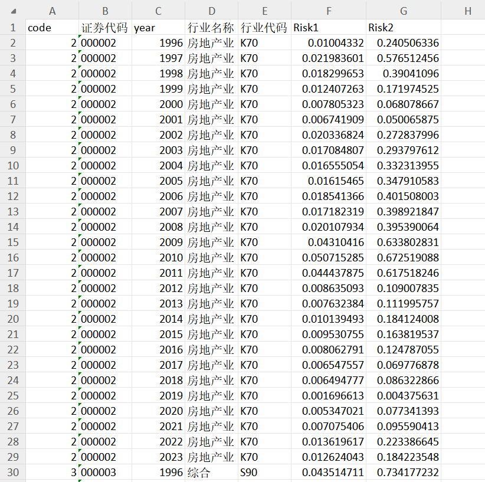Select cell containing 0.734177232

pos(404,472)
